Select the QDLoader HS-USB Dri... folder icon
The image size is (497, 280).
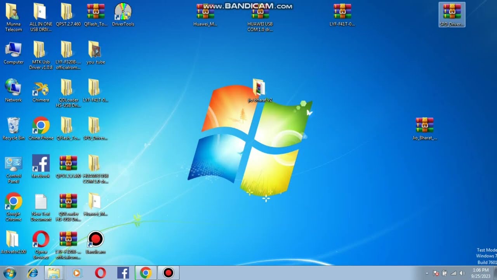(x=68, y=93)
